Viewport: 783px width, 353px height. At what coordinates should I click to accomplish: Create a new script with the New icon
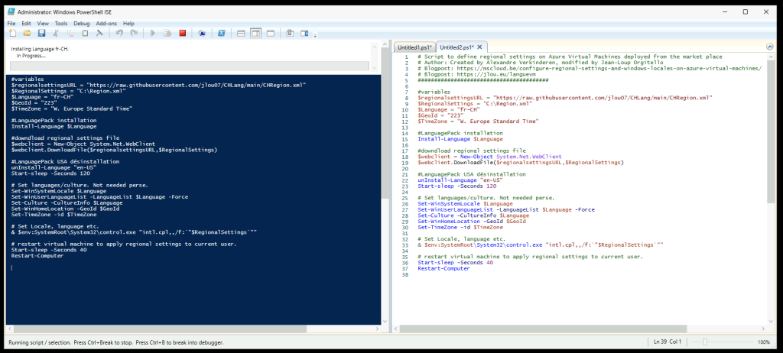click(x=13, y=34)
